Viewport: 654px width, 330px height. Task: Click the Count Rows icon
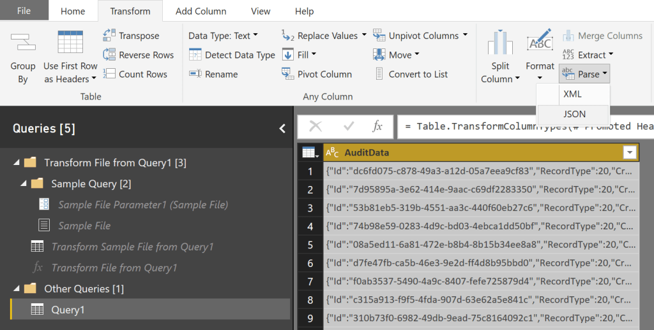point(109,74)
